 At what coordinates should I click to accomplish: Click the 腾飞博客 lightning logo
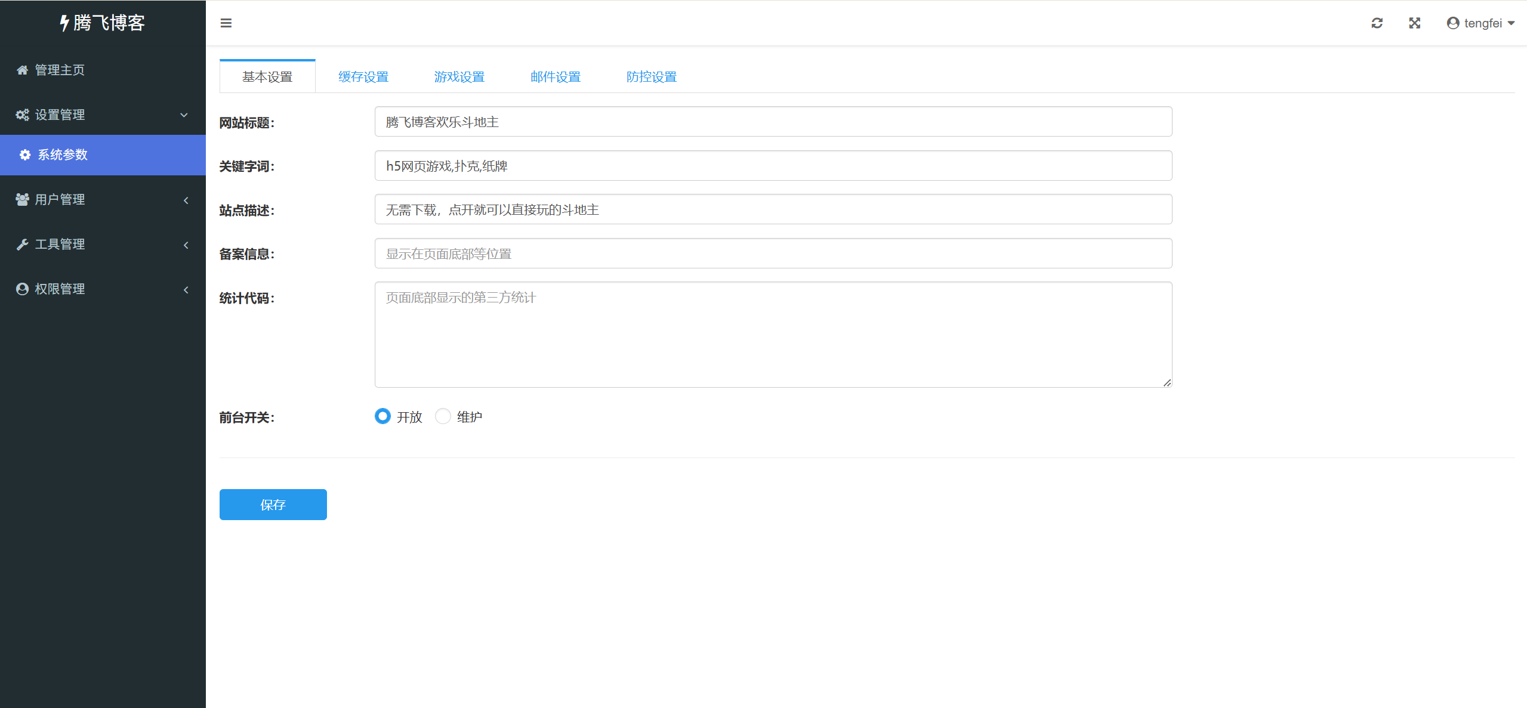click(x=64, y=23)
